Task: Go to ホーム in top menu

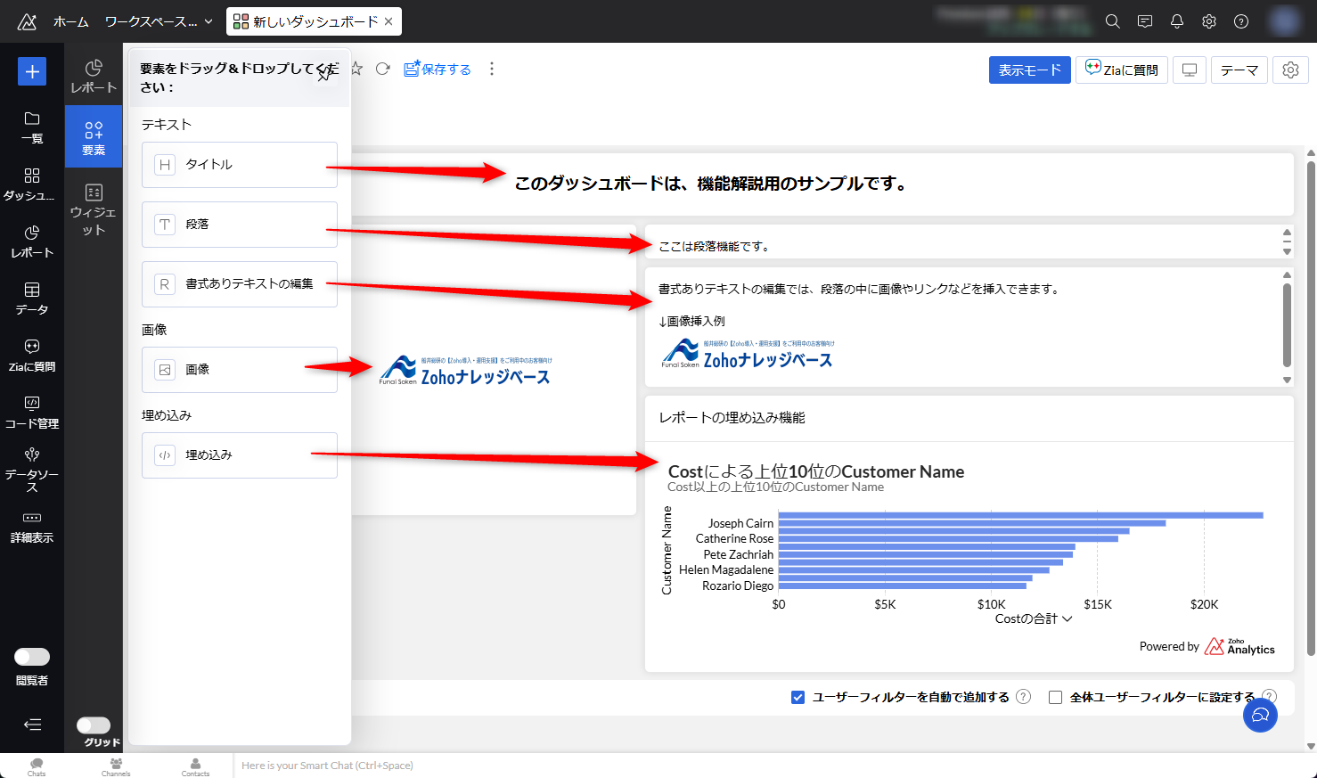Action: click(x=71, y=21)
